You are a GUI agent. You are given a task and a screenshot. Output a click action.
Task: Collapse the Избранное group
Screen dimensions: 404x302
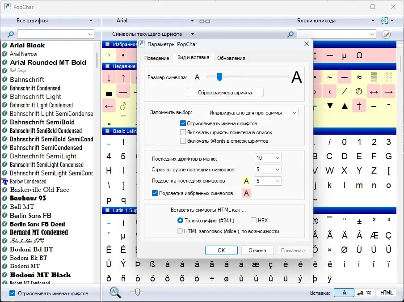pyautogui.click(x=107, y=44)
